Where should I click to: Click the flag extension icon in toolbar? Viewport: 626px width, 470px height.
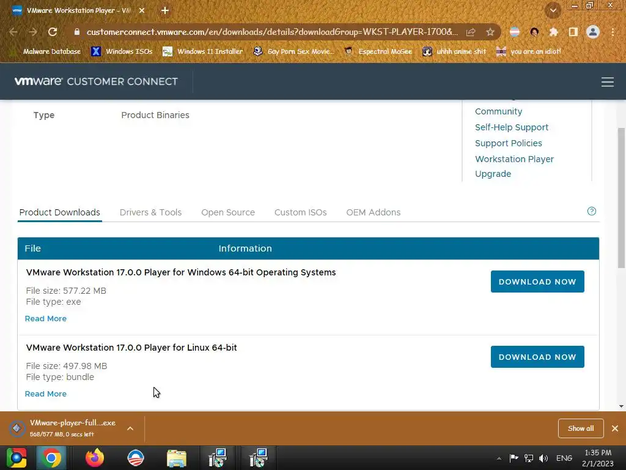(x=515, y=32)
